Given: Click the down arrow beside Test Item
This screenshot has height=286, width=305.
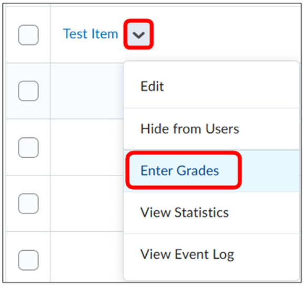Looking at the screenshot, I should click(x=138, y=35).
